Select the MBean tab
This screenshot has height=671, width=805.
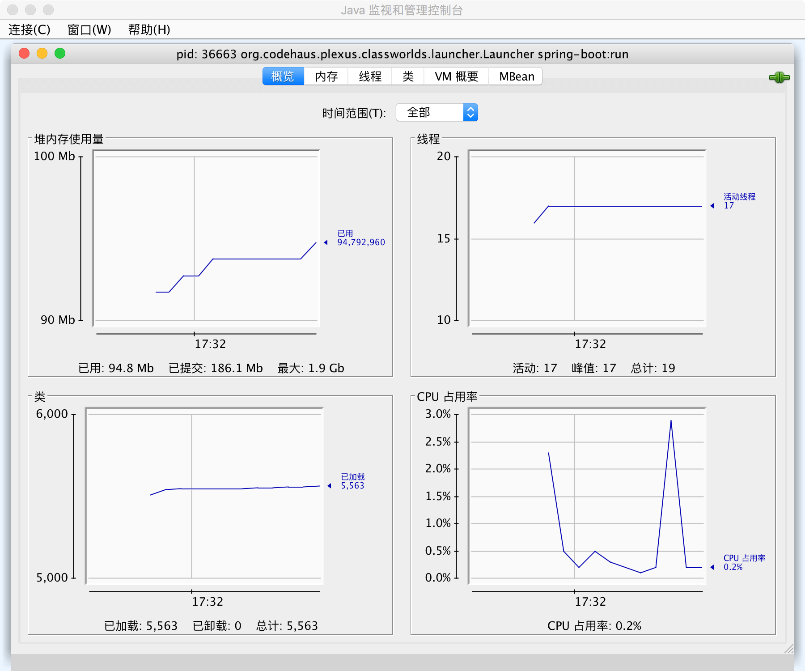tap(517, 76)
